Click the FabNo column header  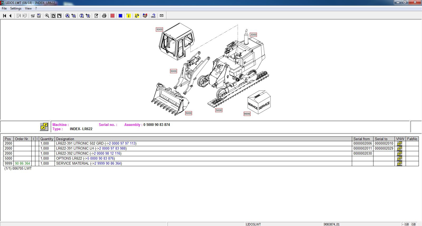click(x=412, y=139)
